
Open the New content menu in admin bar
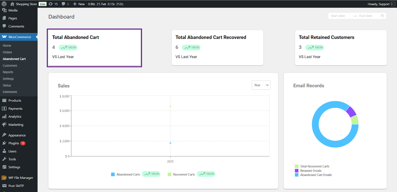79,4
